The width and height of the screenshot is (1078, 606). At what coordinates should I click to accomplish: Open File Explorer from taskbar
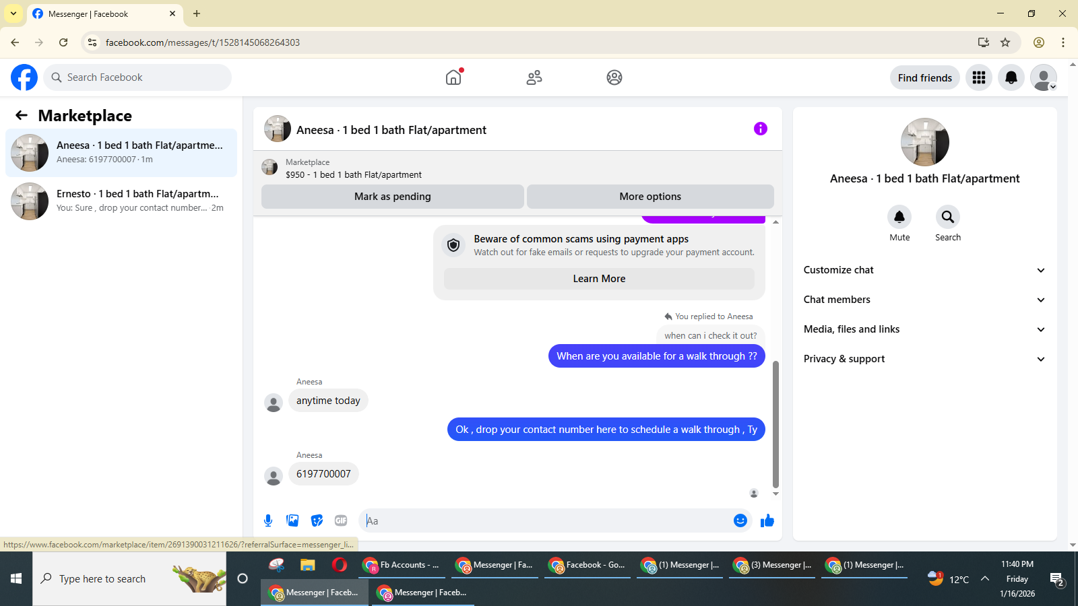coord(308,565)
